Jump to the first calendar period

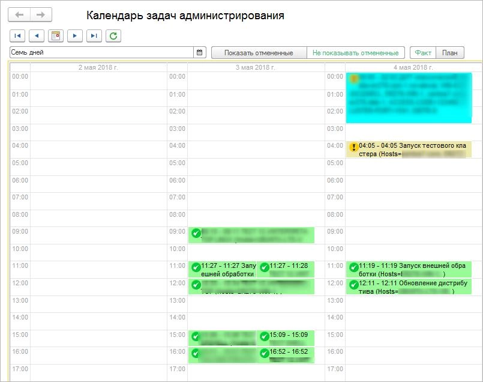[17, 36]
